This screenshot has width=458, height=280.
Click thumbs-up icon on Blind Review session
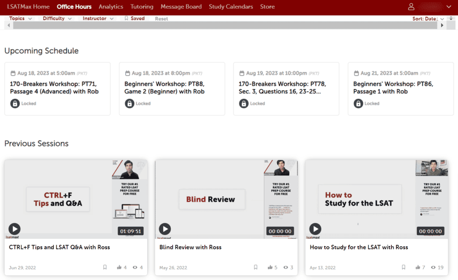point(270,267)
